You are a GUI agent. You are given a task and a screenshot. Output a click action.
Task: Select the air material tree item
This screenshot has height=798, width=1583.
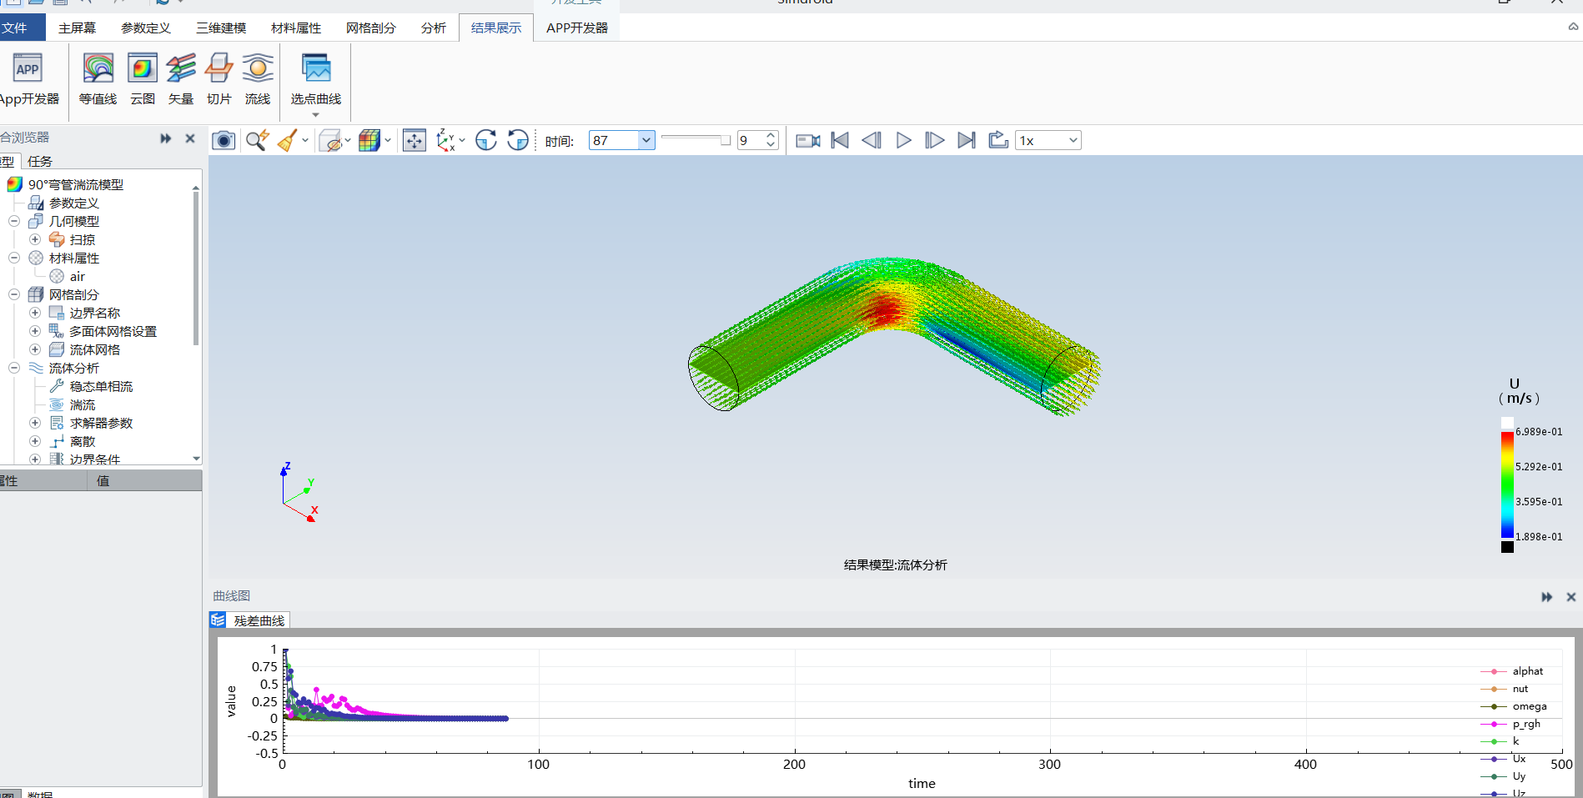coord(78,276)
